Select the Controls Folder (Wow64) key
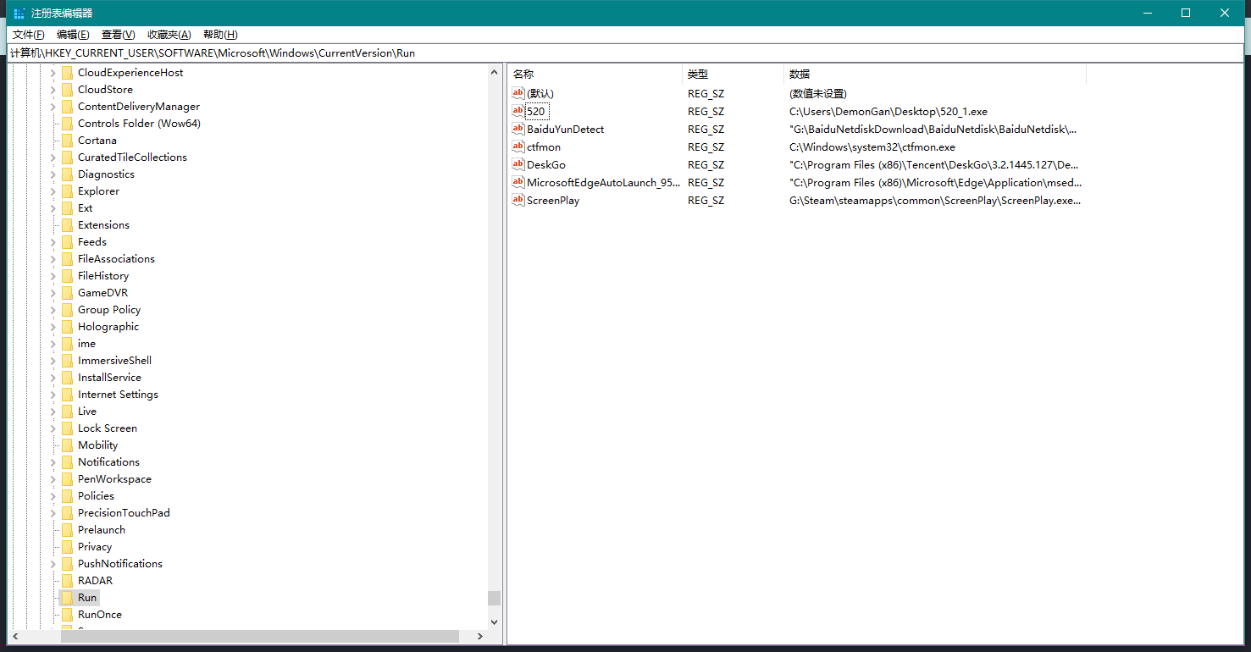This screenshot has width=1251, height=652. 139,123
